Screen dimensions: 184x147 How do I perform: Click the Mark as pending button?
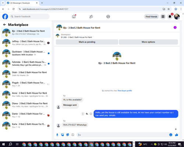[87, 42]
